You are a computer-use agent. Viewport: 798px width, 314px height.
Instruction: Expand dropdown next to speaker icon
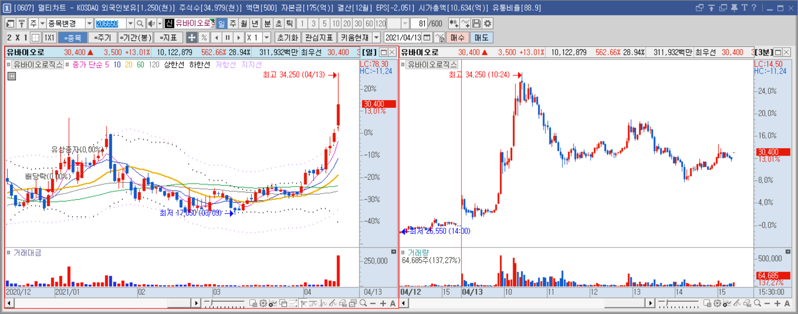(160, 23)
